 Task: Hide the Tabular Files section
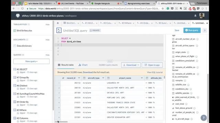(47, 24)
